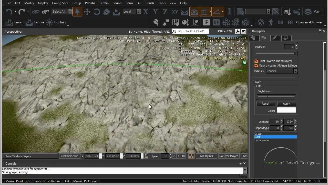328x185 pixels.
Task: Open the Select All filter dropdown
Action: 62,12
